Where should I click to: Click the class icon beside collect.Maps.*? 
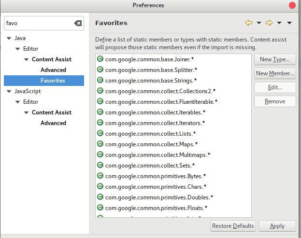(x=100, y=144)
